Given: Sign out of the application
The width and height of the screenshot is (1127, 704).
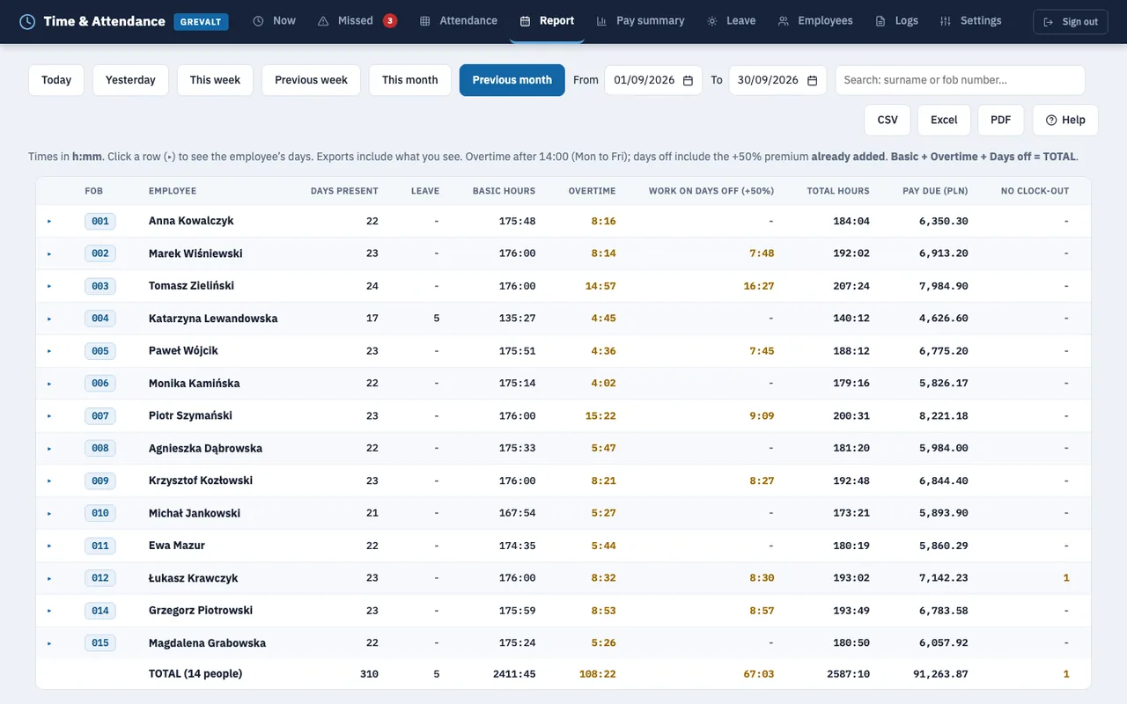Looking at the screenshot, I should (1071, 22).
